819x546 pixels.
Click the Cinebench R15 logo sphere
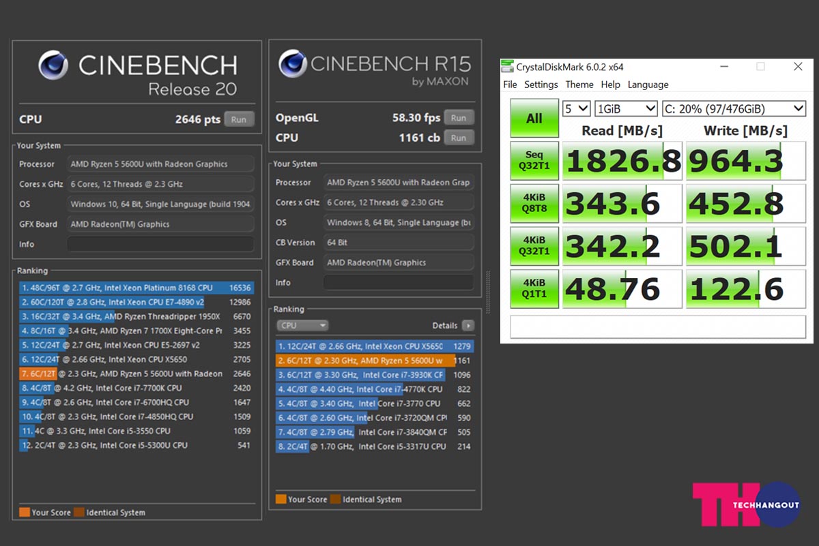[293, 63]
